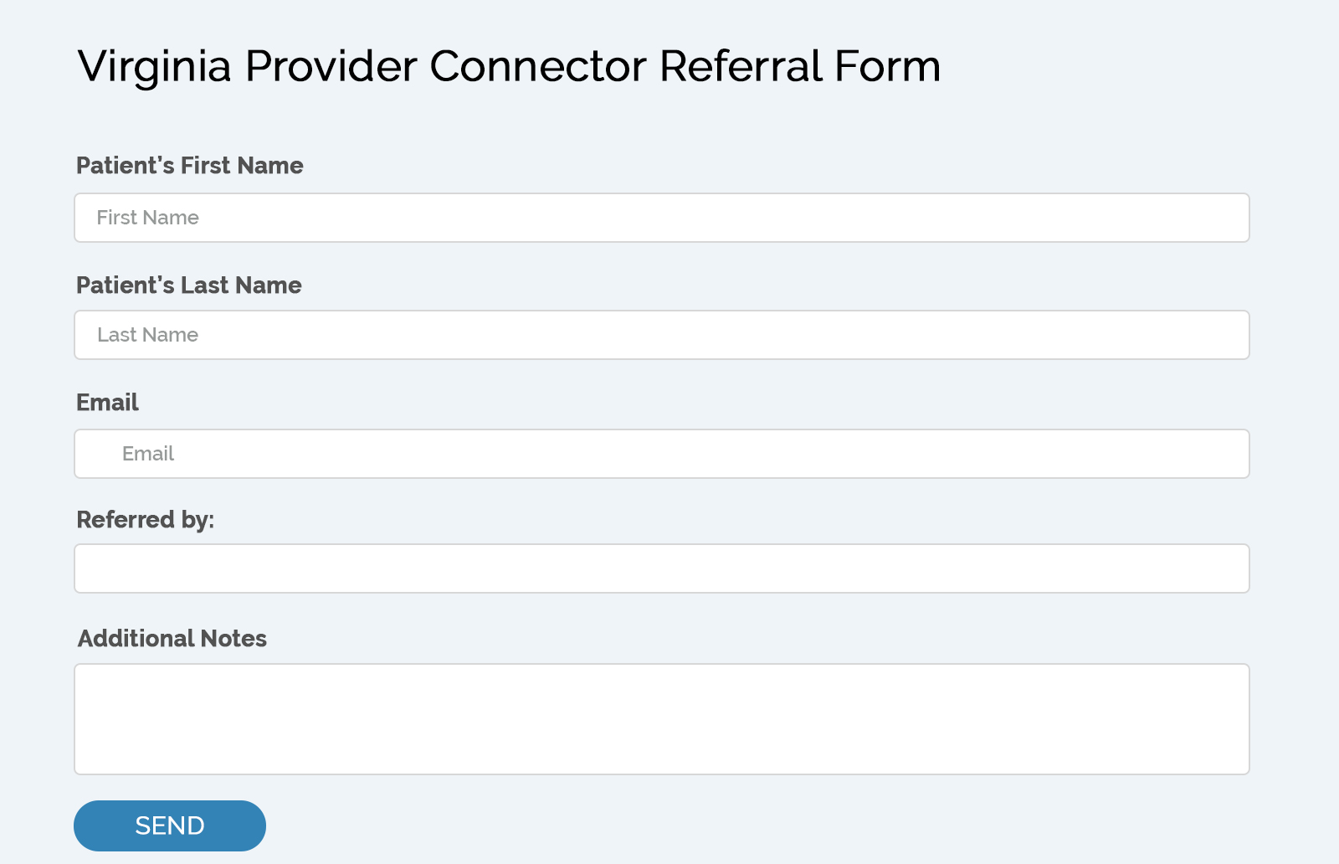Focus the Patient's Last Name text box

tap(661, 335)
